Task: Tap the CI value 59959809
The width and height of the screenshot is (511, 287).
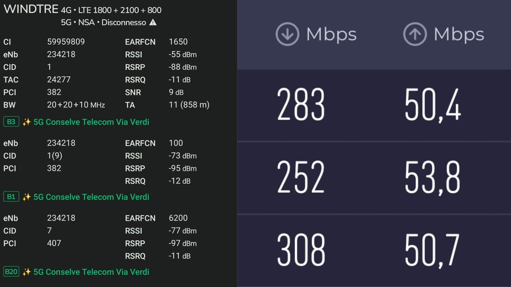Action: click(x=66, y=42)
